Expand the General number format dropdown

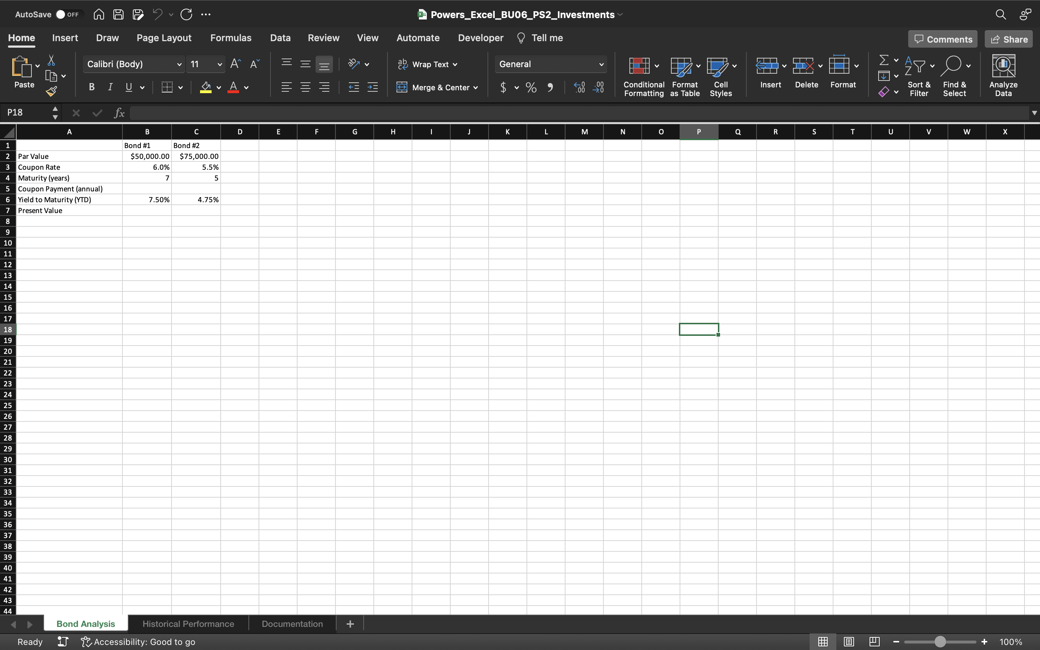(x=601, y=65)
